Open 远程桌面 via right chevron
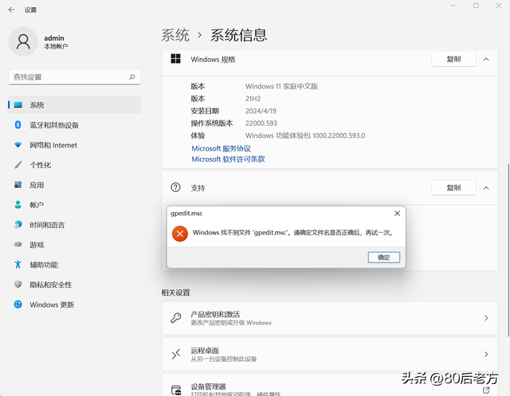This screenshot has height=396, width=510. click(x=486, y=354)
